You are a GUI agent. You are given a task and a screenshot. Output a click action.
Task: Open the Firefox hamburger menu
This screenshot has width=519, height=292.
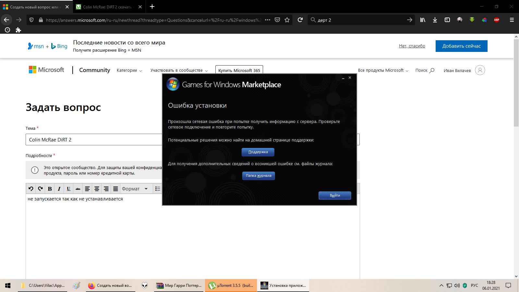tap(512, 20)
